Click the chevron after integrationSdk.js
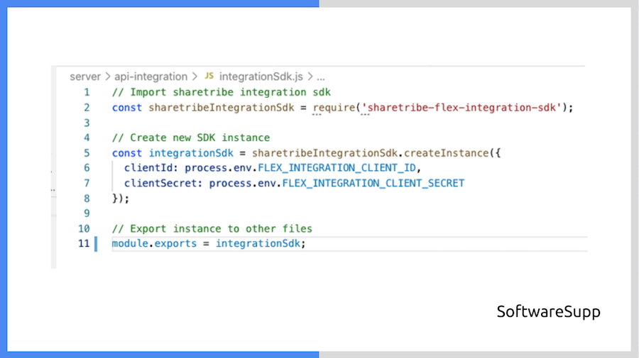639x358 pixels. [x=310, y=77]
